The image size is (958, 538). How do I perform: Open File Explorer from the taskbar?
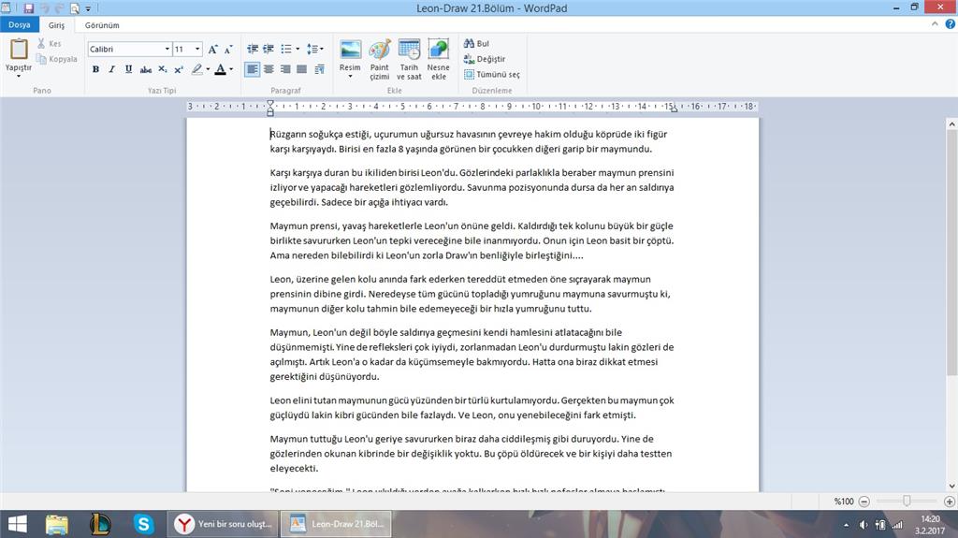point(57,525)
